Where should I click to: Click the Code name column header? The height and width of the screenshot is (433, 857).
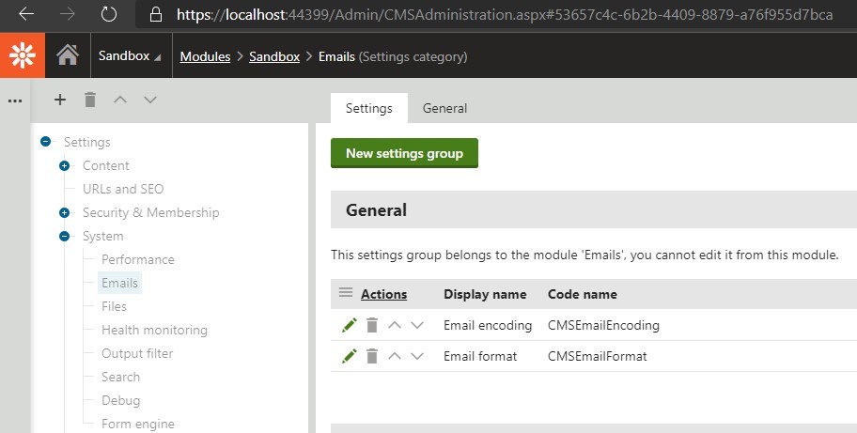(x=582, y=294)
